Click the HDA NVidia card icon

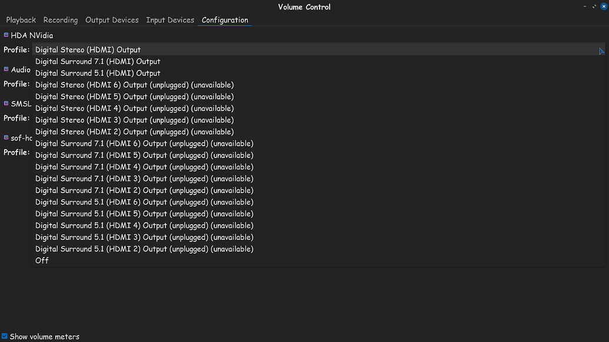pos(6,35)
